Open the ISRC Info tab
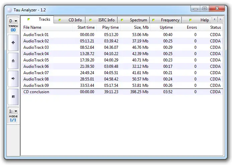The image size is (232, 165). (101, 20)
